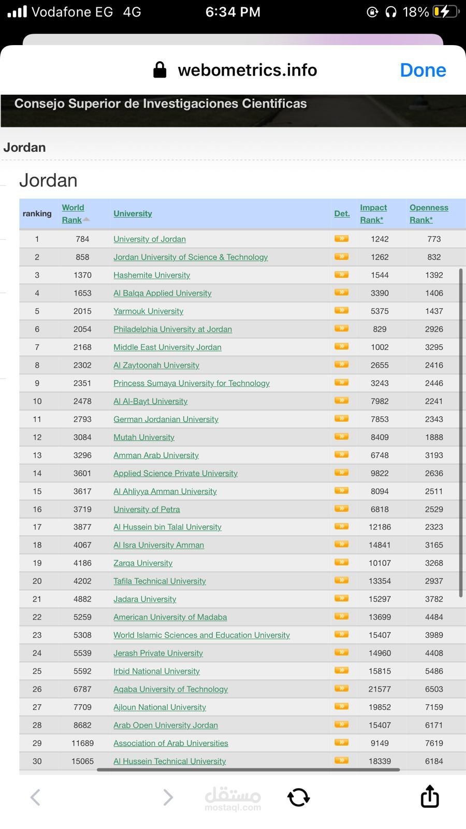Viewport: 466px width, 829px height.
Task: Open Tafila Technical University link
Action: tap(159, 581)
